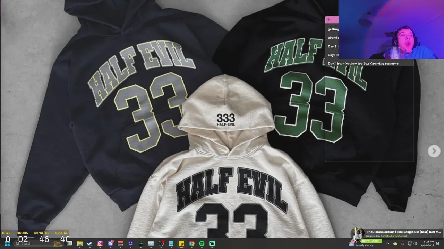
Task: Click the taskbar Search box
Action: pos(39,243)
